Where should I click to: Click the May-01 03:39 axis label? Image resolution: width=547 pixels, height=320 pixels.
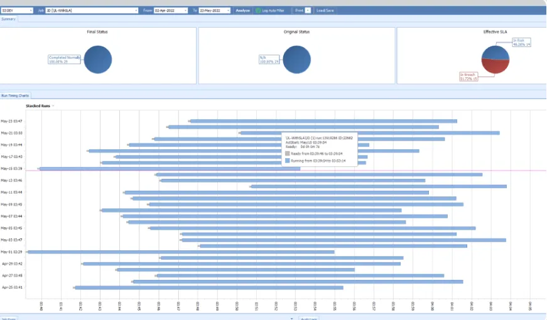11,252
